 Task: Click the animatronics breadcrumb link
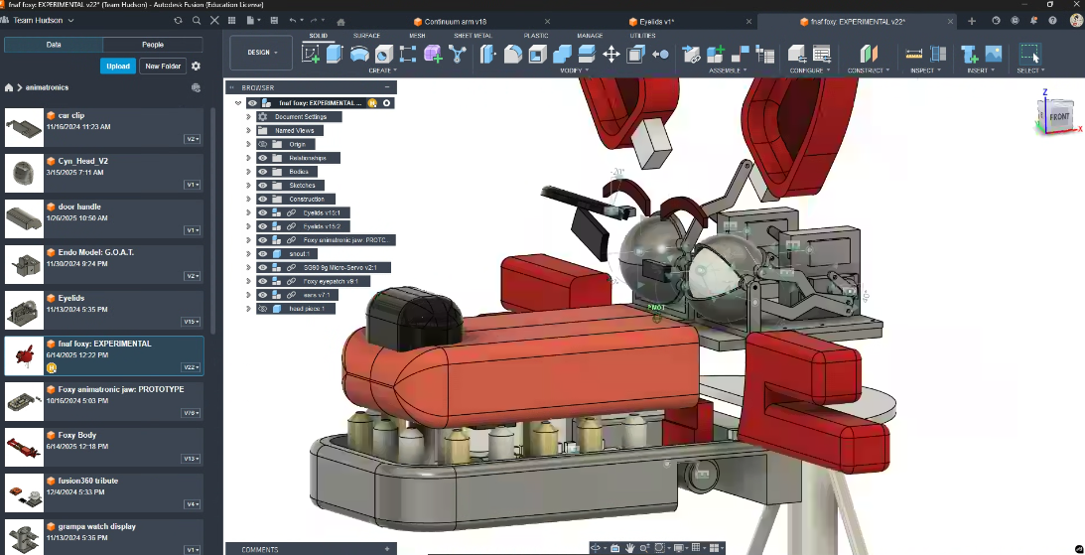point(47,88)
